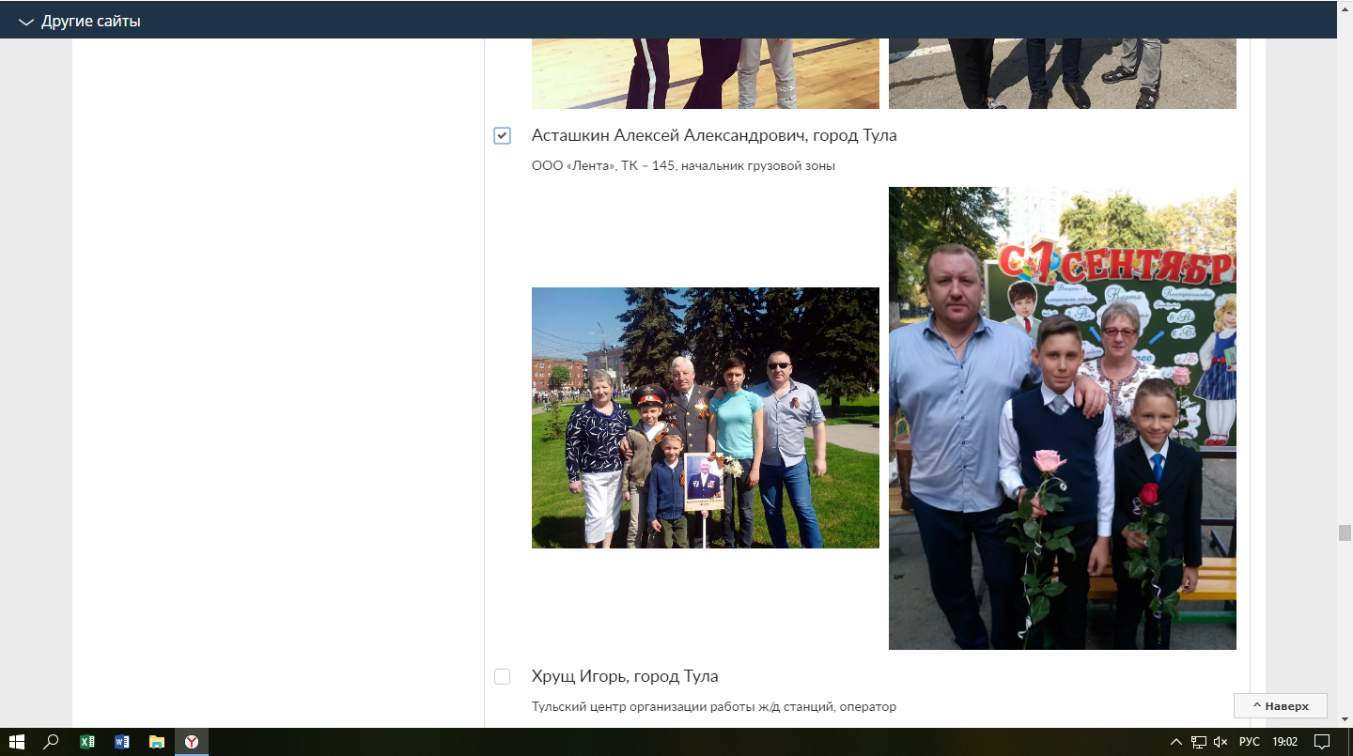The image size is (1353, 756).
Task: Click the muted volume tray icon
Action: 1221,742
